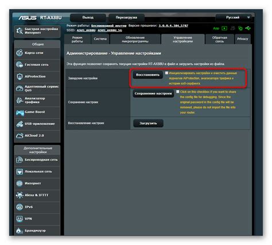Click the Сохранение настроек save button
The image size is (272, 245).
(x=153, y=93)
